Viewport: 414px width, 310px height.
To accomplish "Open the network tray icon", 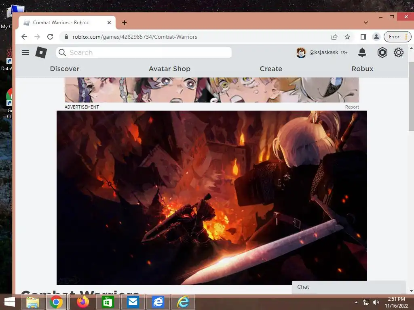I will pos(366,302).
